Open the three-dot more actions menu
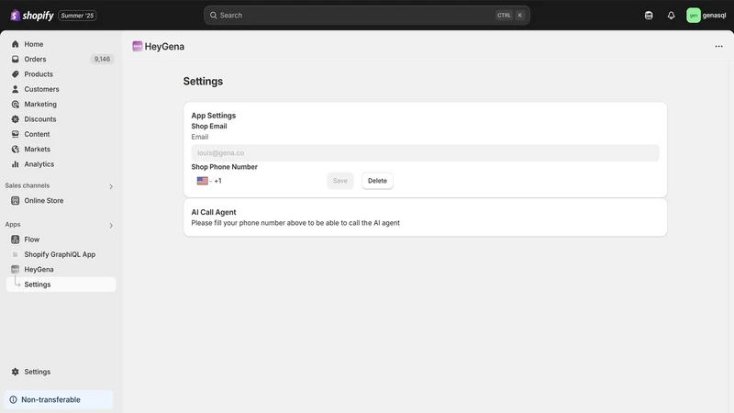 (x=718, y=47)
